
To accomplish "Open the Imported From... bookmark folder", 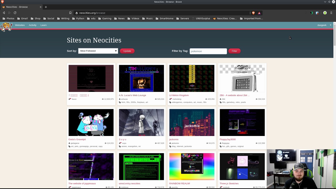I will [x=251, y=18].
